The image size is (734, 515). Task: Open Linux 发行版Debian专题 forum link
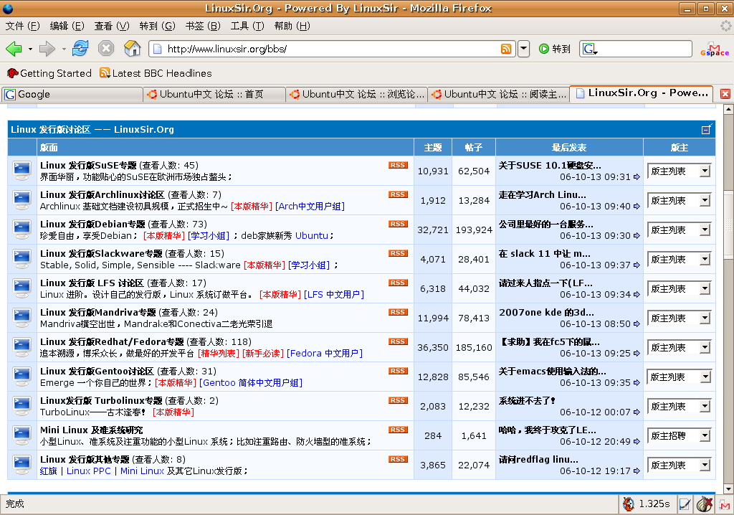pos(92,224)
